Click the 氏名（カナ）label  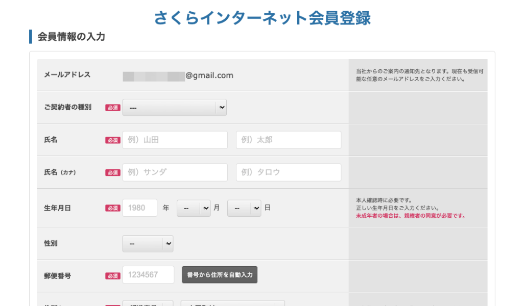click(60, 172)
